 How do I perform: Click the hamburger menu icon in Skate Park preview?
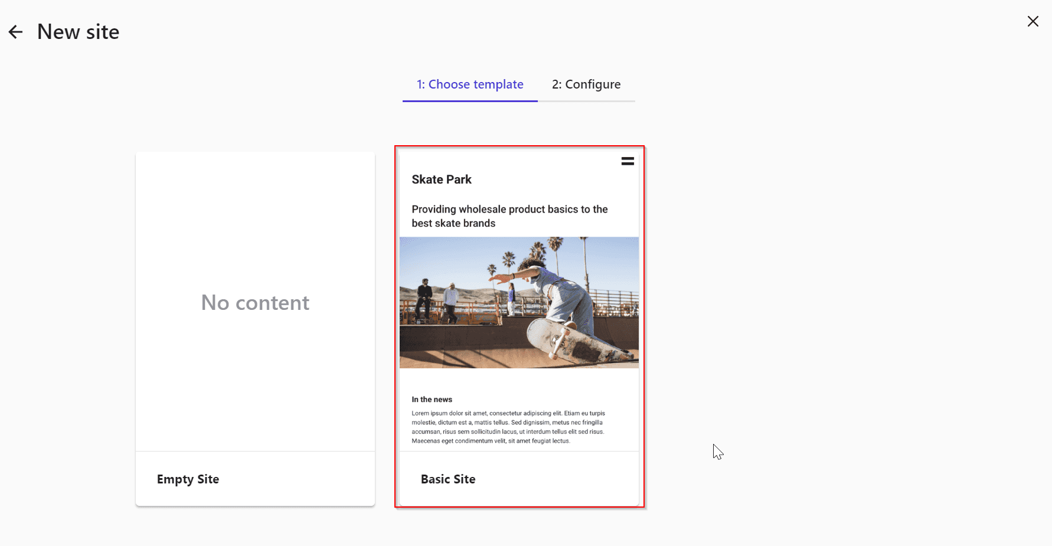[628, 161]
